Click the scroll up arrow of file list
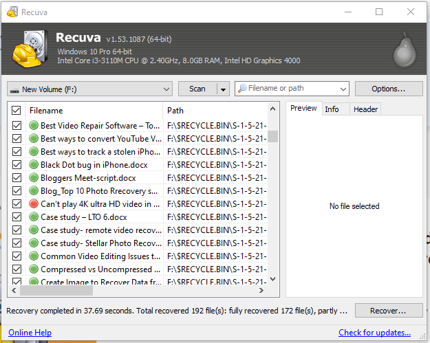Viewport: 430px width, 343px height. click(272, 109)
